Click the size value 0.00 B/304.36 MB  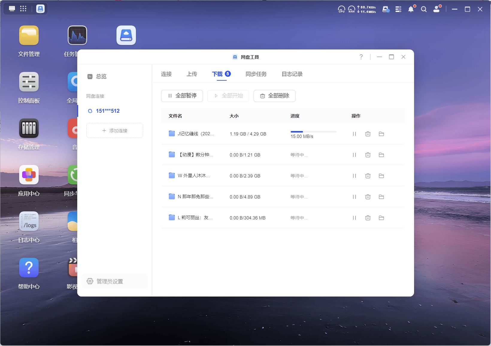click(248, 218)
